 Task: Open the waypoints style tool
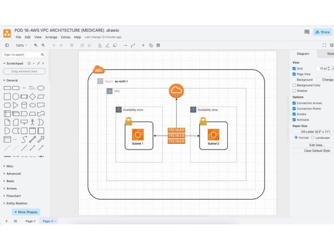coord(133,45)
